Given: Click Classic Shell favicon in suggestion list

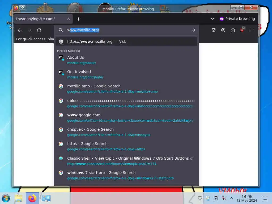Looking at the screenshot, I should pyautogui.click(x=61, y=158).
